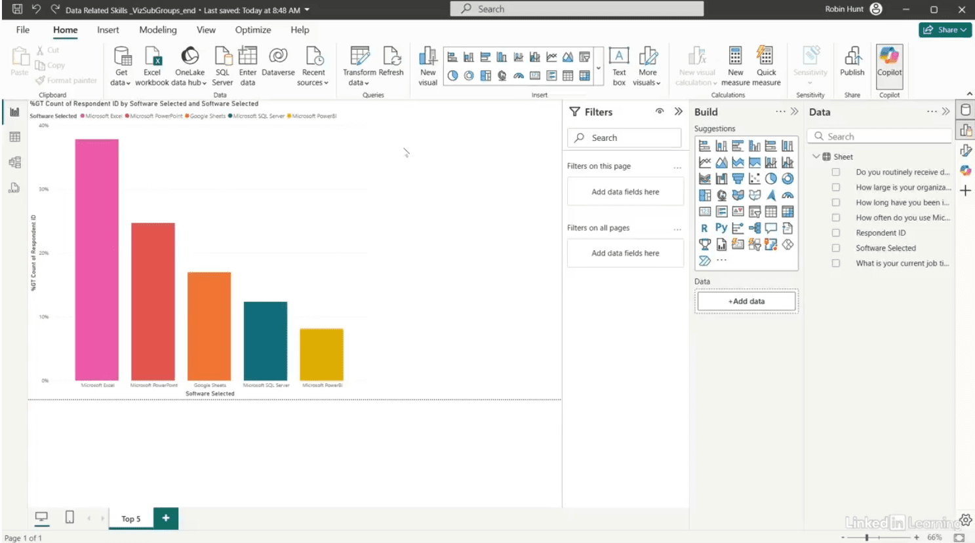Viewport: 975px width, 543px height.
Task: Click the pink Microsoft Excel bar in the chart
Action: click(x=97, y=259)
